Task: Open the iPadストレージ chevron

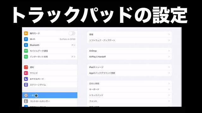Action: tap(169, 67)
